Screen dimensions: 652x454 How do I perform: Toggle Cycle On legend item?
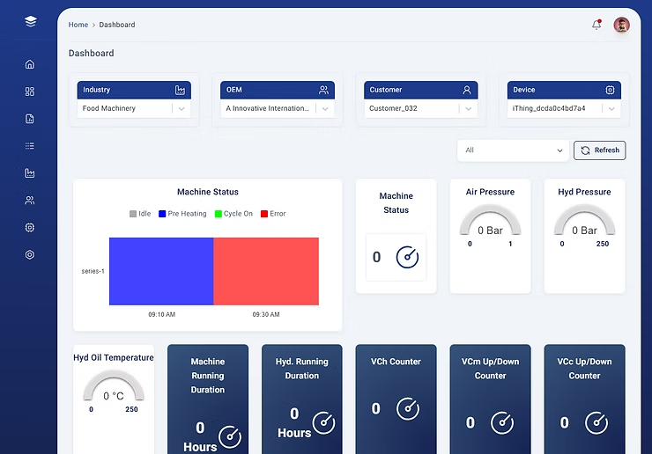click(x=233, y=214)
